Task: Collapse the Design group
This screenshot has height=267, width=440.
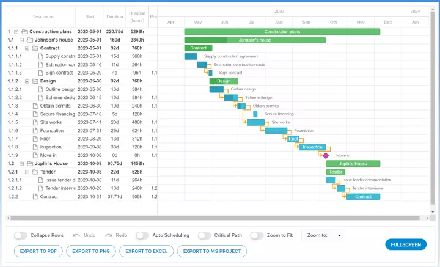Action: pyautogui.click(x=28, y=81)
